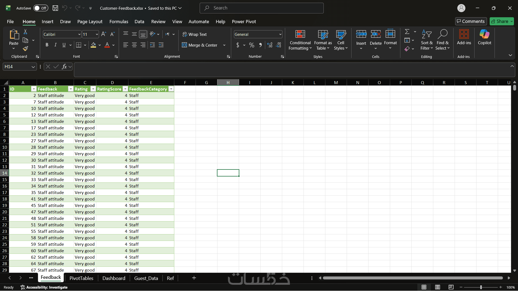
Task: Expand the font size dropdown
Action: [x=97, y=34]
